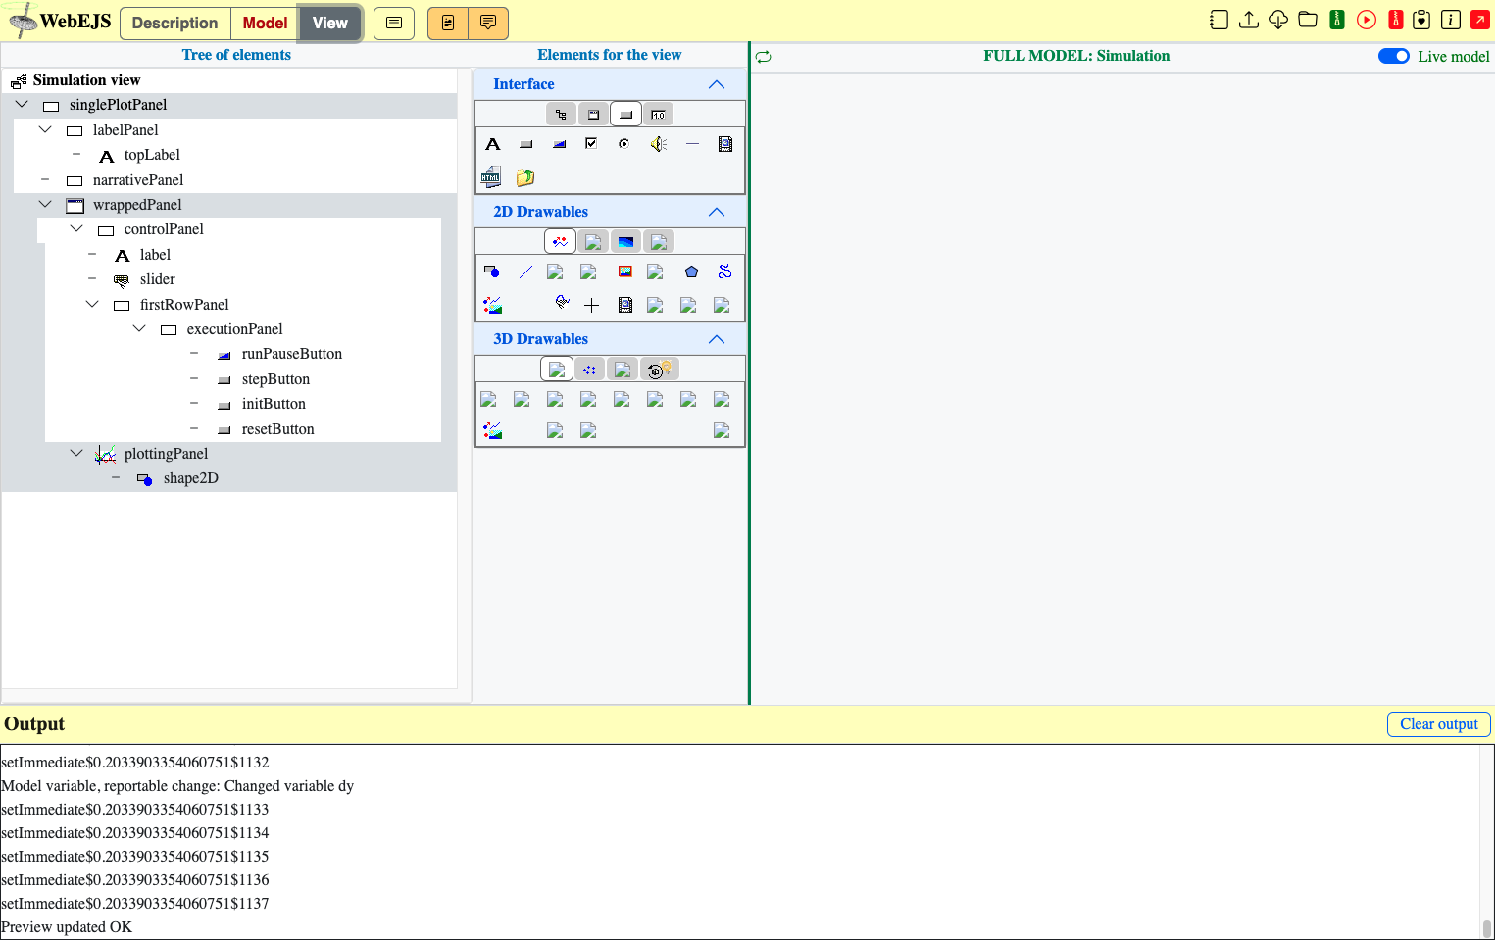This screenshot has width=1495, height=940.
Task: Collapse the firstRowPanel tree node
Action: click(x=92, y=304)
